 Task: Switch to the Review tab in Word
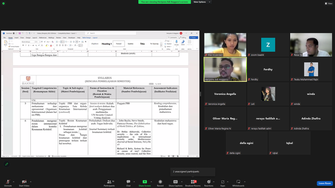tap(59, 38)
